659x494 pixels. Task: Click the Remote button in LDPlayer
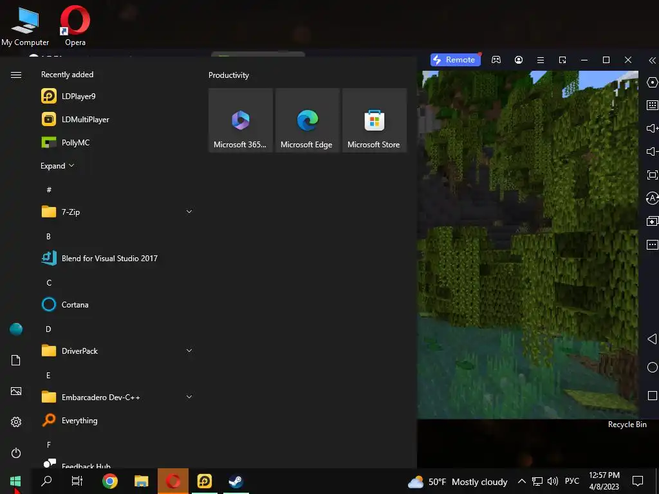pyautogui.click(x=456, y=60)
